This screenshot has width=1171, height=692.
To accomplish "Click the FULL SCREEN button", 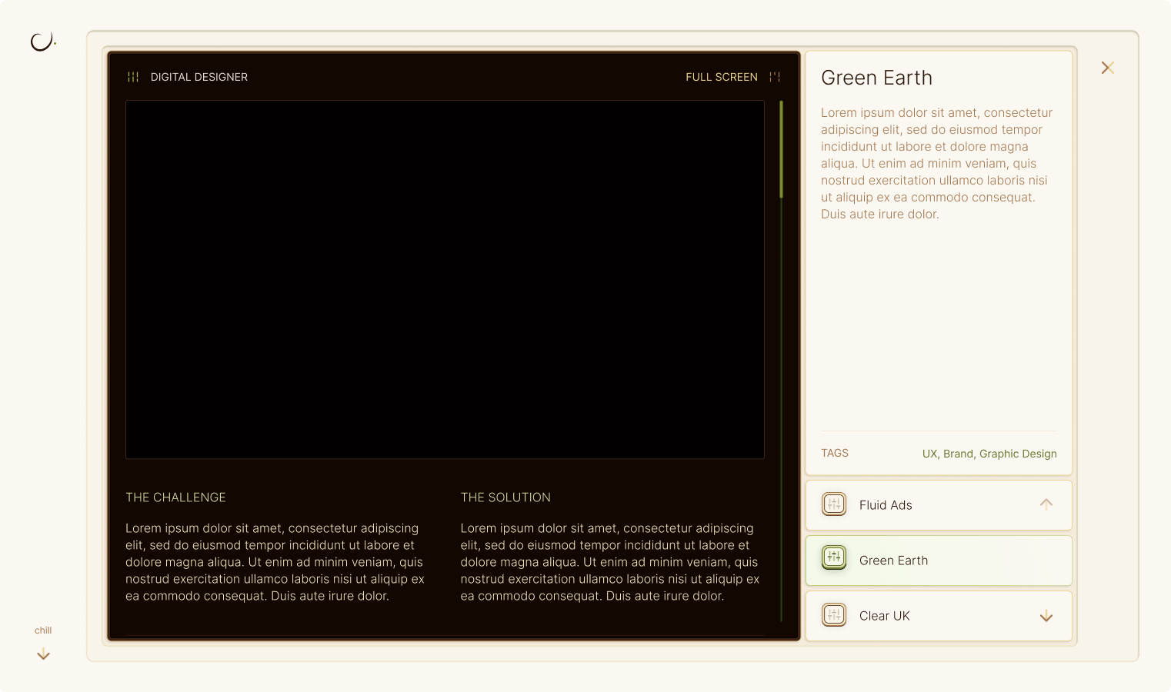I will (x=732, y=77).
